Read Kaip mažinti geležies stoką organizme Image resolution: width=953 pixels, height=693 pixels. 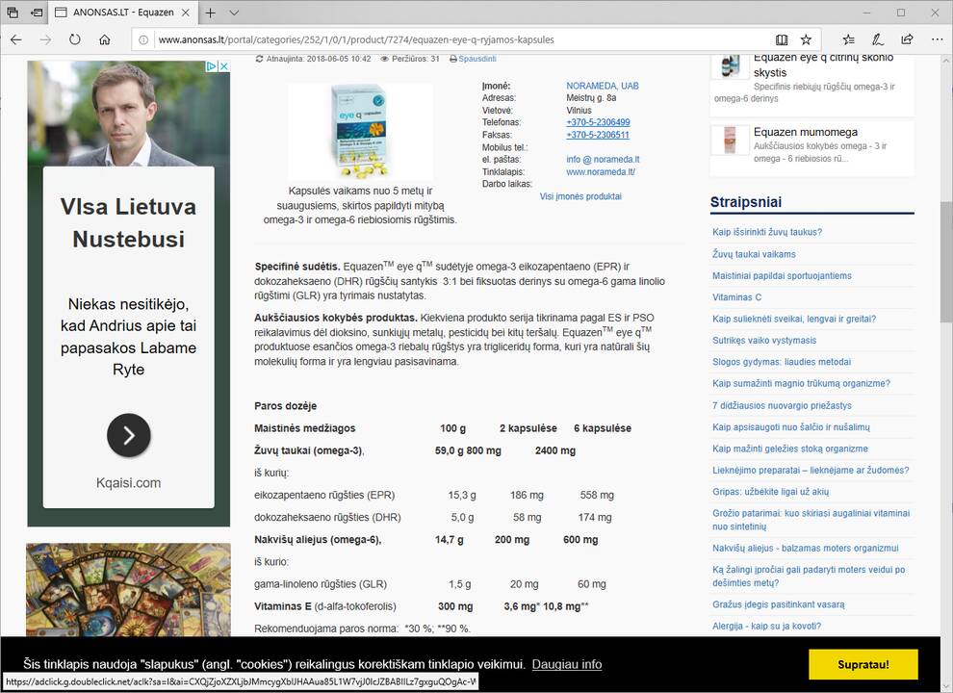[790, 449]
